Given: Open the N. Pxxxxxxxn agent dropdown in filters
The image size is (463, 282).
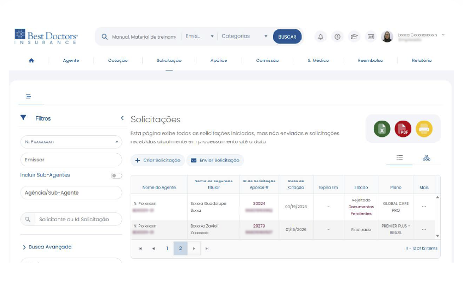Looking at the screenshot, I should pos(71,142).
